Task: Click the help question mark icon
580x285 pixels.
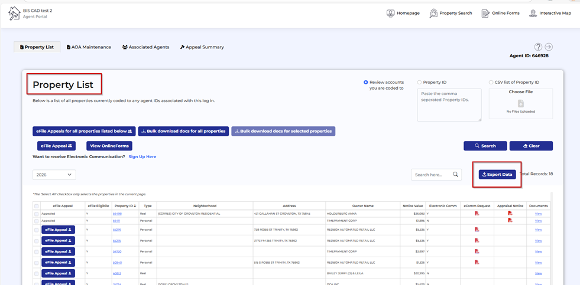Action: (x=538, y=47)
